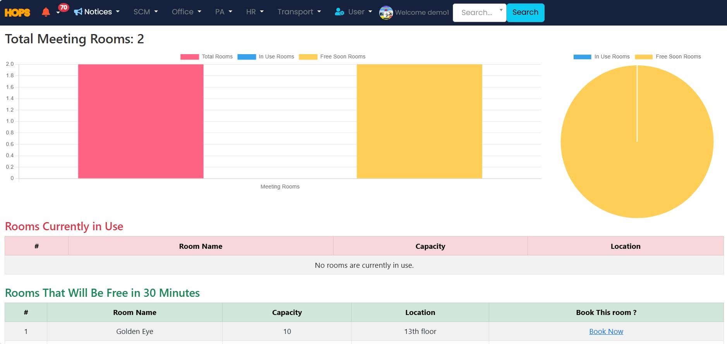Click Book Now for Golden Eye

tap(606, 331)
